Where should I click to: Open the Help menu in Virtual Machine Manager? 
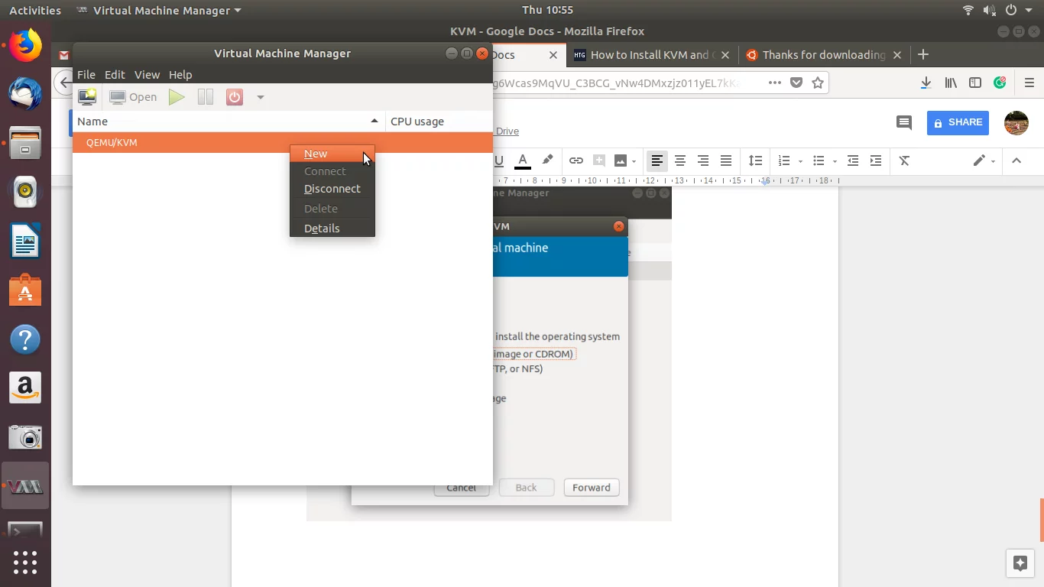tap(180, 74)
